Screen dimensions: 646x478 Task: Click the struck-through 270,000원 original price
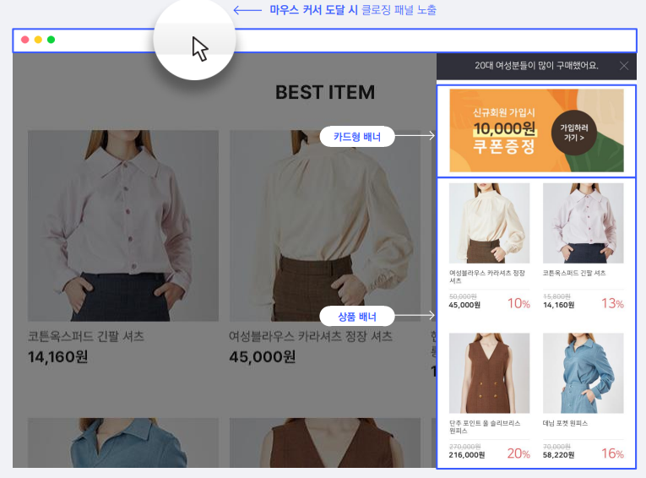coord(464,446)
